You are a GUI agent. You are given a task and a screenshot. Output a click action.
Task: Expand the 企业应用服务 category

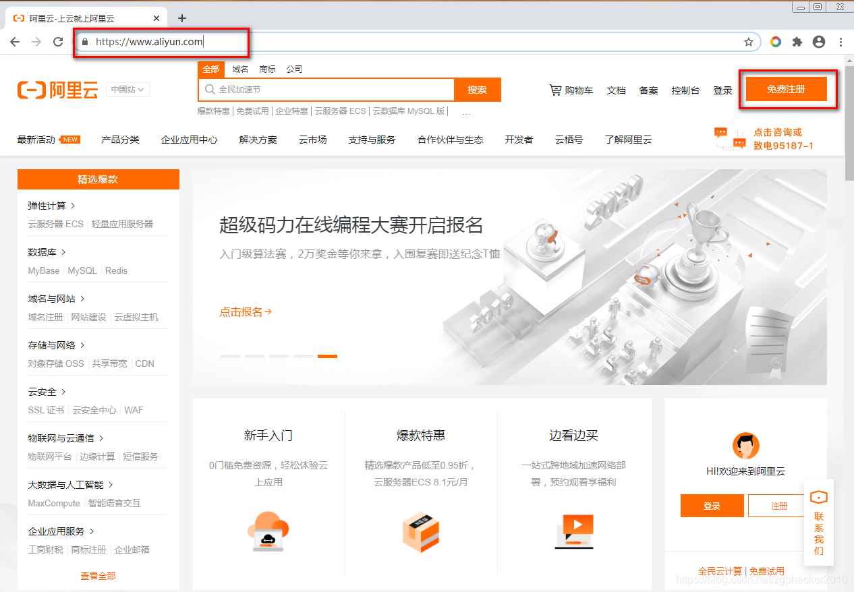click(x=61, y=531)
